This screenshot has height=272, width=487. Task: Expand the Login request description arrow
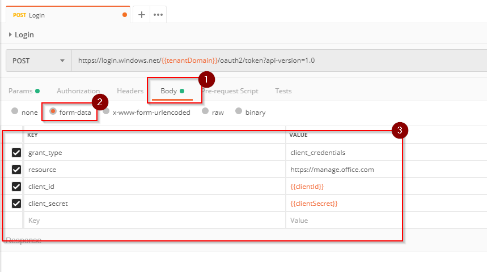tap(10, 34)
